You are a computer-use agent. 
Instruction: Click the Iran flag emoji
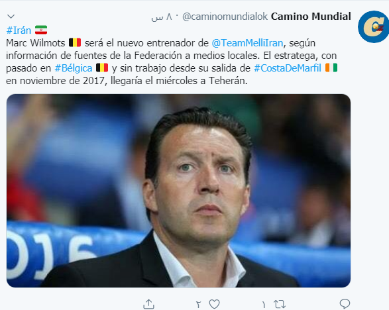[41, 30]
